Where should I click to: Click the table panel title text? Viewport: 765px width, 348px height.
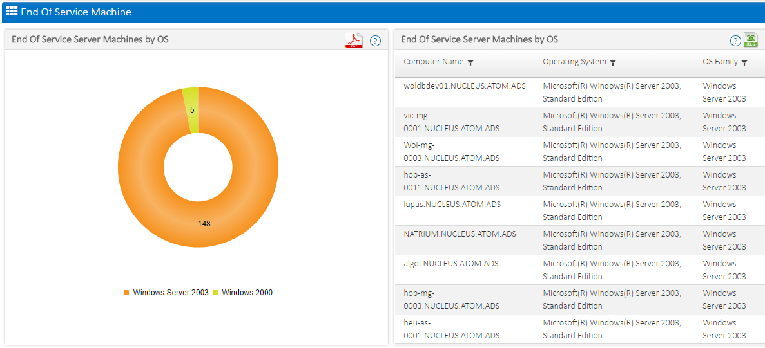click(x=479, y=39)
